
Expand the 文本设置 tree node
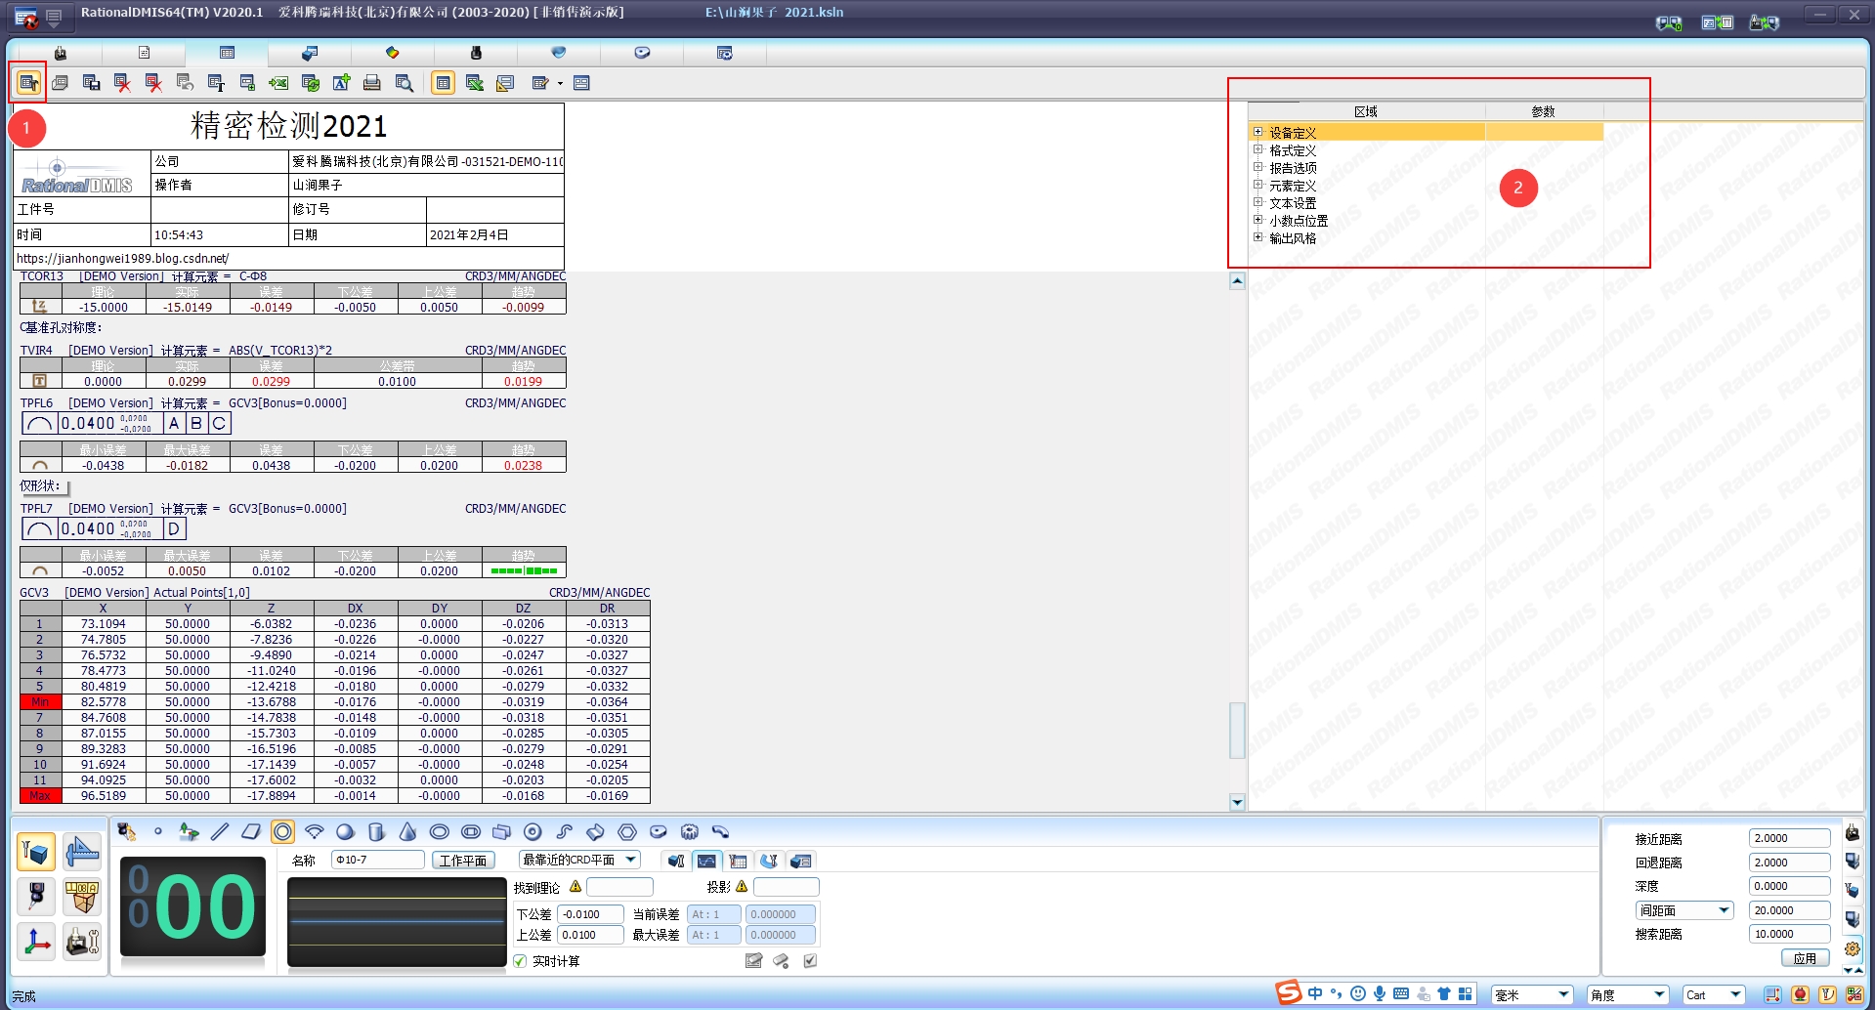1258,202
